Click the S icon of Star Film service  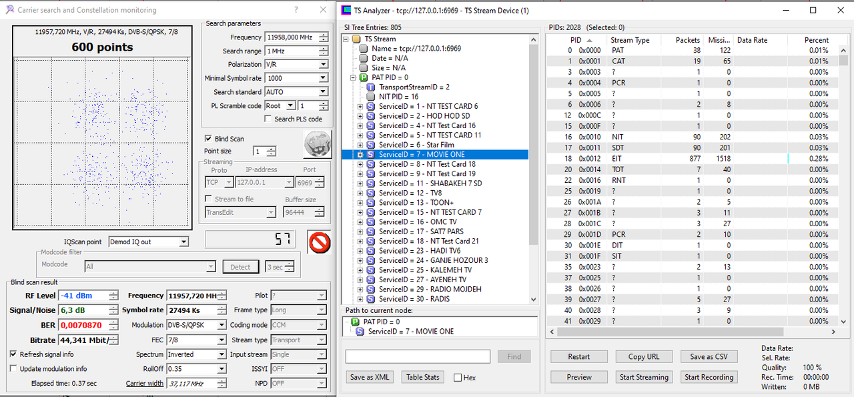click(x=370, y=145)
